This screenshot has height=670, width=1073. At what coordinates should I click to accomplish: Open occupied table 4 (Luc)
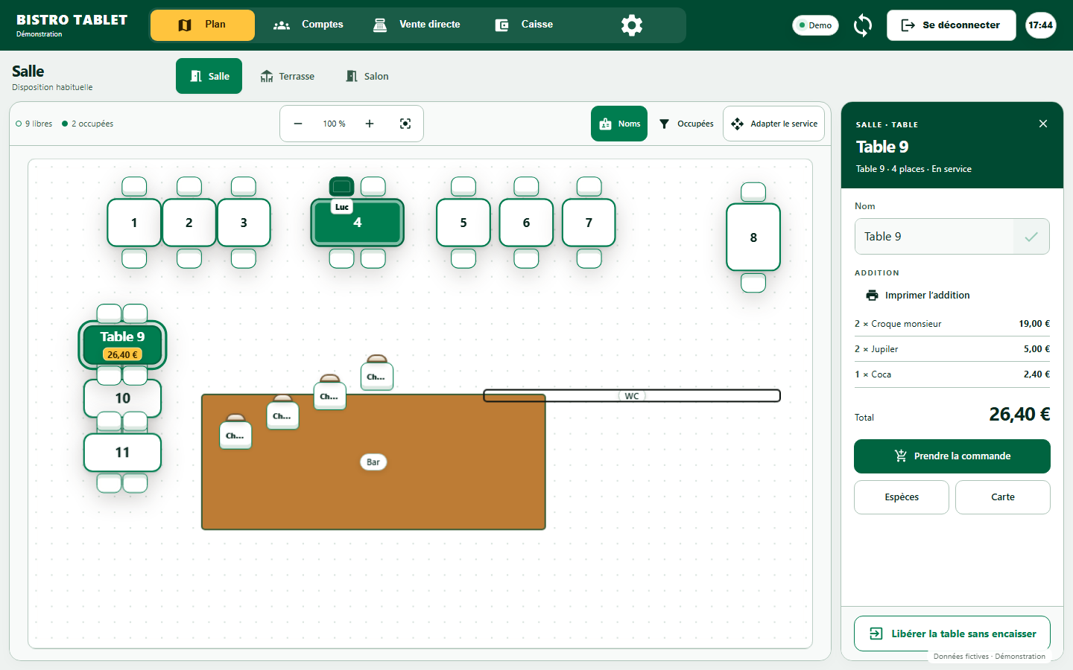[358, 223]
